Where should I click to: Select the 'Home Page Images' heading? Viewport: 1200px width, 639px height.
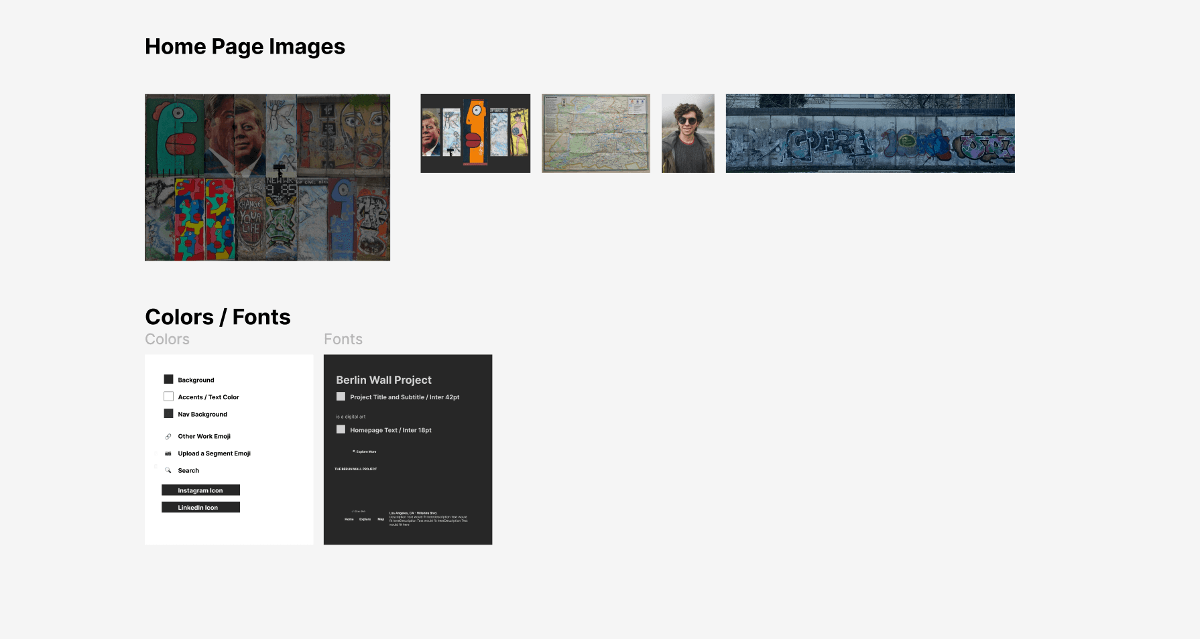[245, 47]
